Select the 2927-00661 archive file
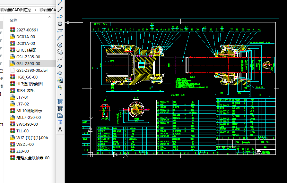The width and height of the screenshot is (287, 183). coord(27,30)
